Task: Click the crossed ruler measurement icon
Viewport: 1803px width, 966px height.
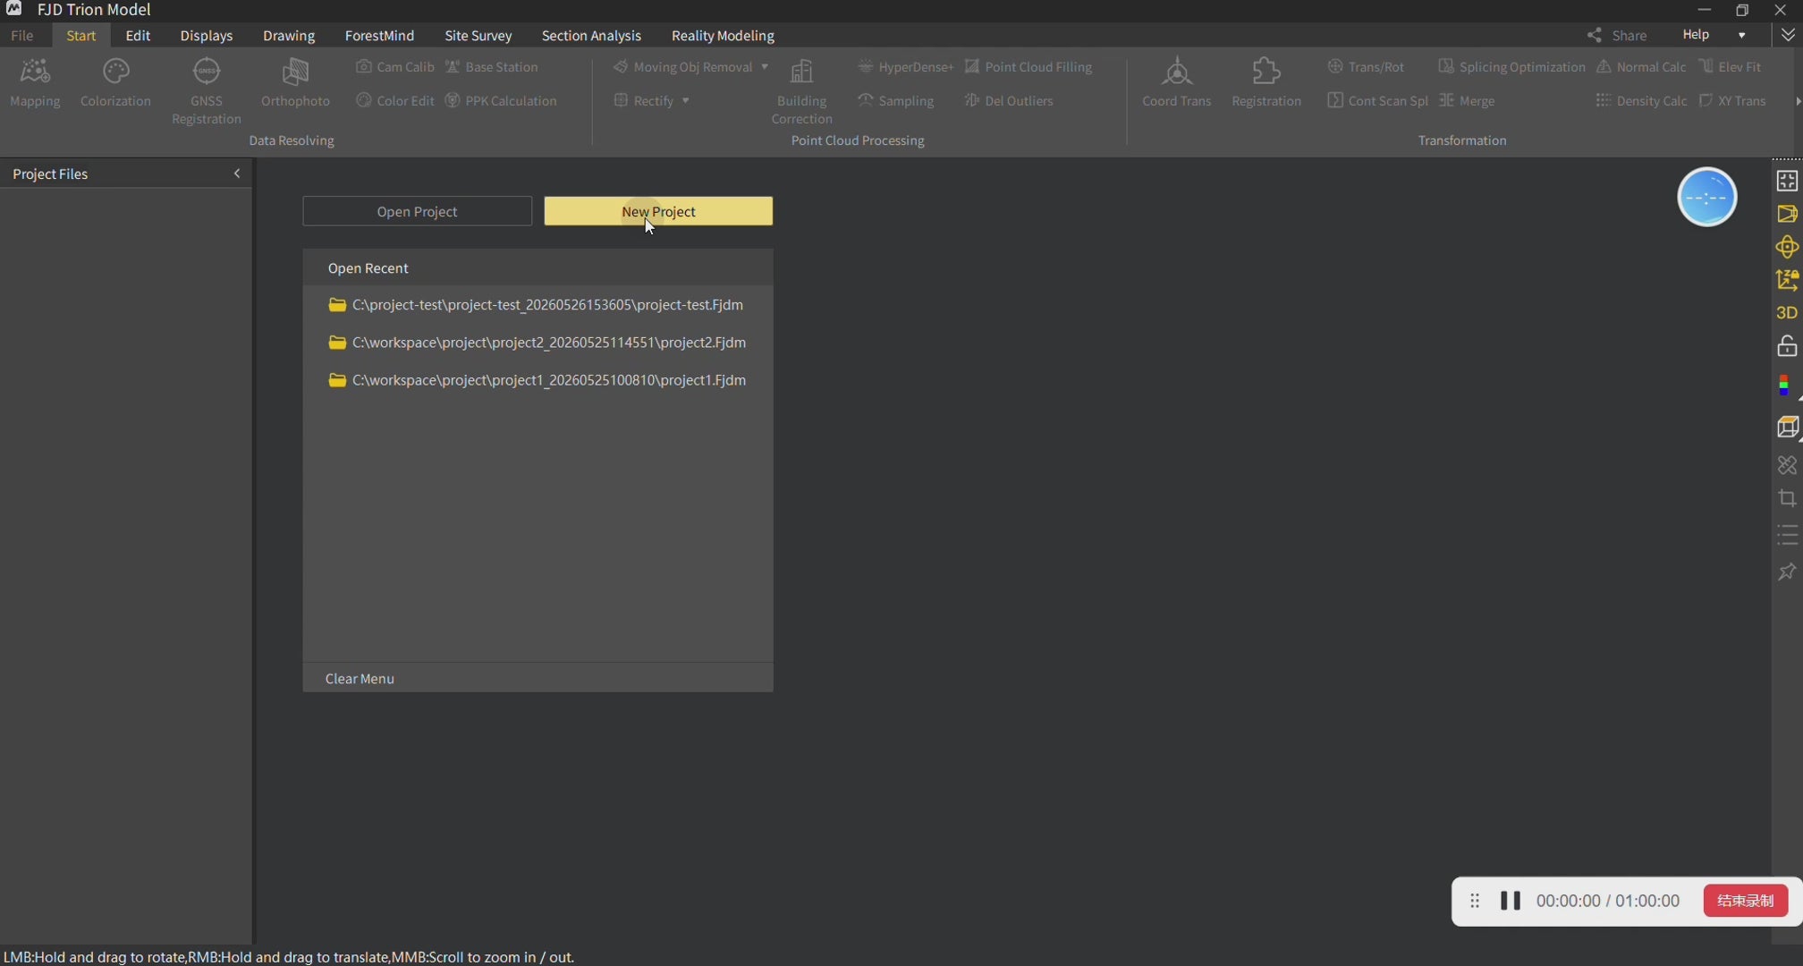Action: tap(1787, 465)
